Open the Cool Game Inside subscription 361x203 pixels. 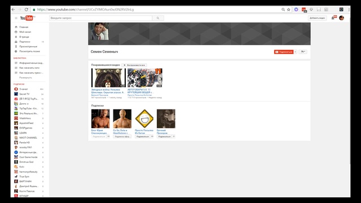point(28,157)
